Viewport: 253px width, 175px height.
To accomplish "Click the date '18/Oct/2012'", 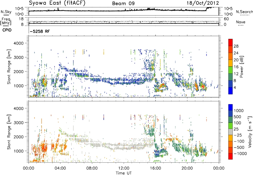I will pyautogui.click(x=203, y=3).
